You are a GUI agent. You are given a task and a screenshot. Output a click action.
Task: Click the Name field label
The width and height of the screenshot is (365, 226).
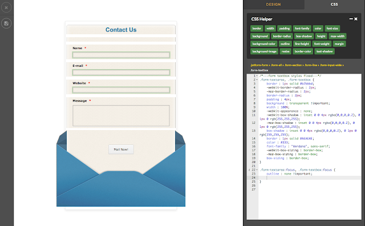(x=78, y=48)
